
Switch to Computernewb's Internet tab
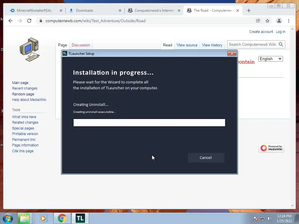tap(154, 10)
